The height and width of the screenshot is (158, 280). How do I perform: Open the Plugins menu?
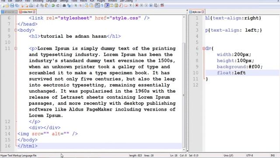[101, 1]
